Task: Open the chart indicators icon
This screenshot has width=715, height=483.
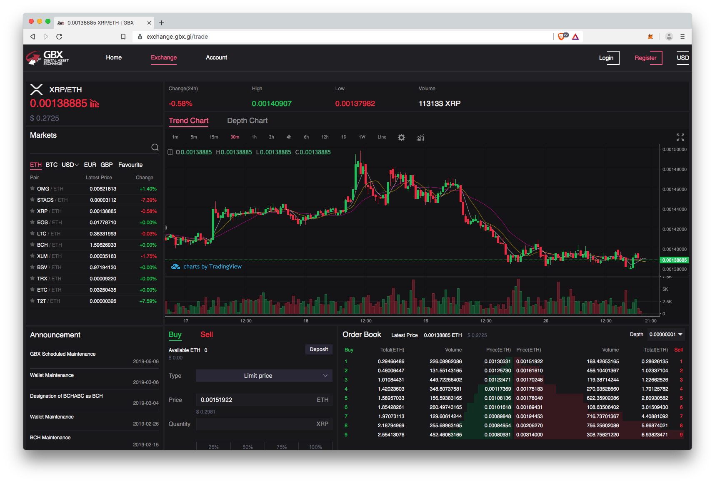Action: coord(420,137)
